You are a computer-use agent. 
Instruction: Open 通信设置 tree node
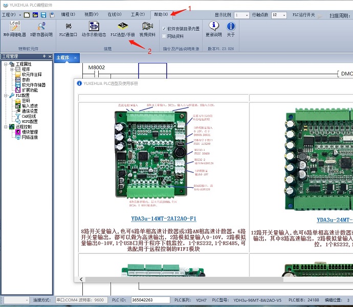30,111
